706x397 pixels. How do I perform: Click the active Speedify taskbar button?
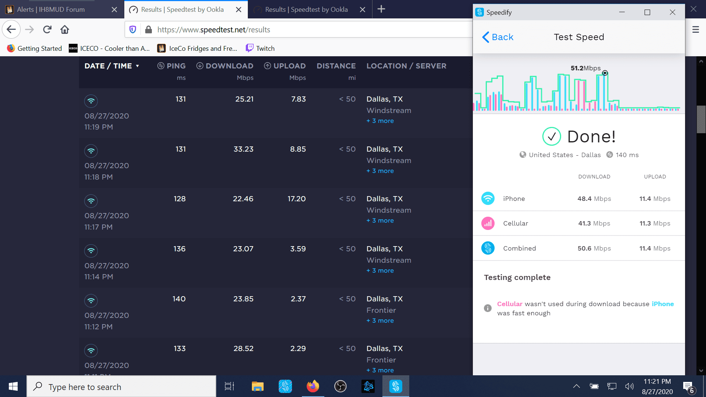click(396, 386)
